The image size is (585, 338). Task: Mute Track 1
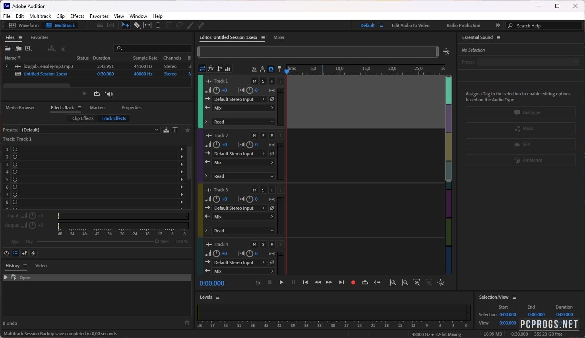click(254, 81)
